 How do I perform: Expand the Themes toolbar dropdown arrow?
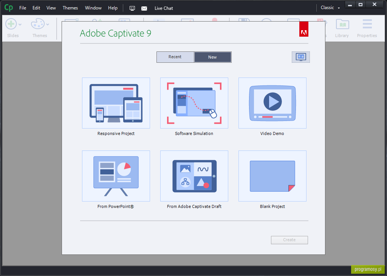[48, 25]
